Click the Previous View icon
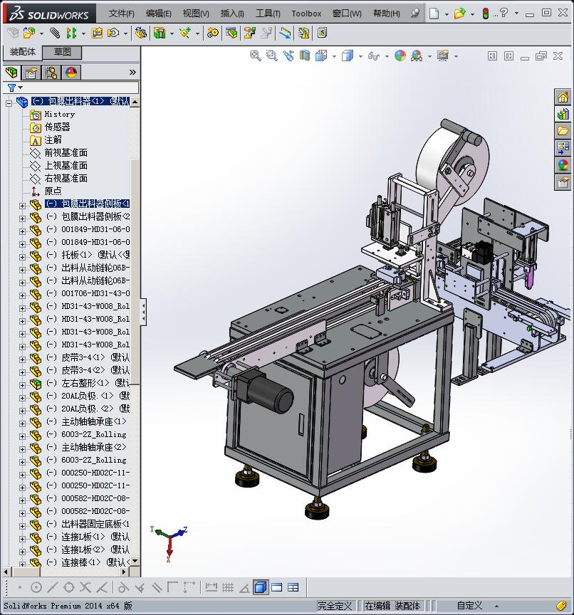 tap(288, 56)
